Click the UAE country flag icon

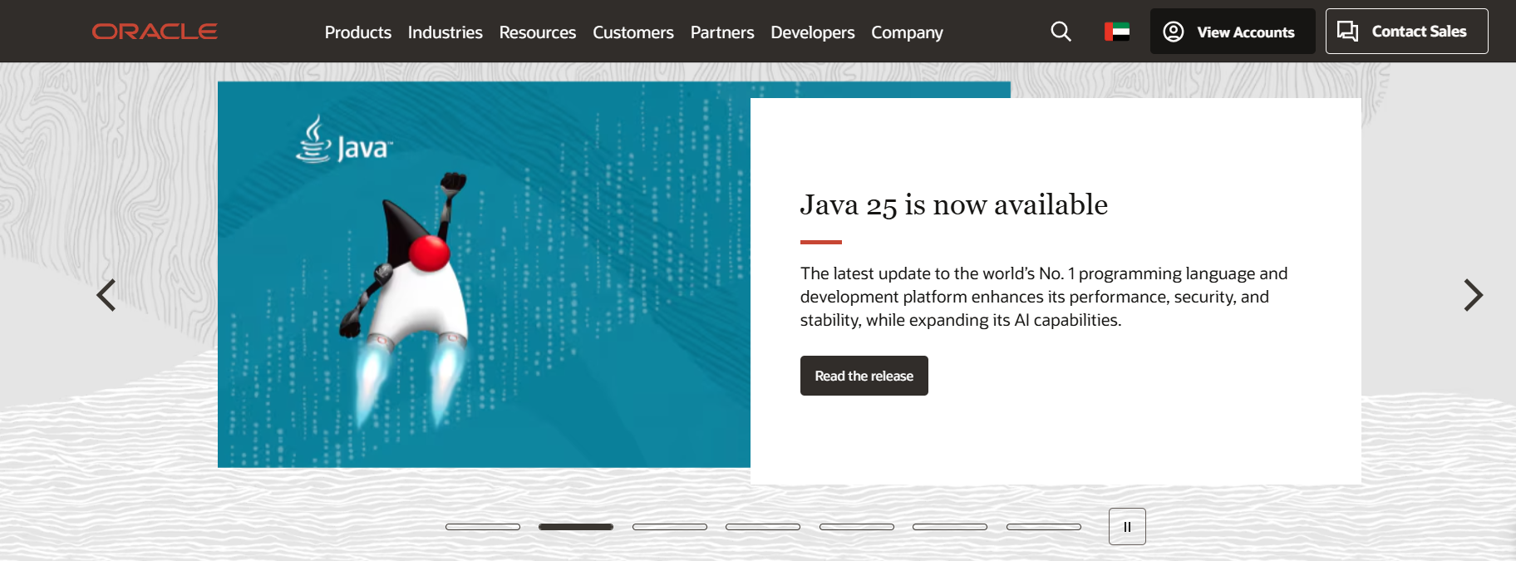point(1116,32)
